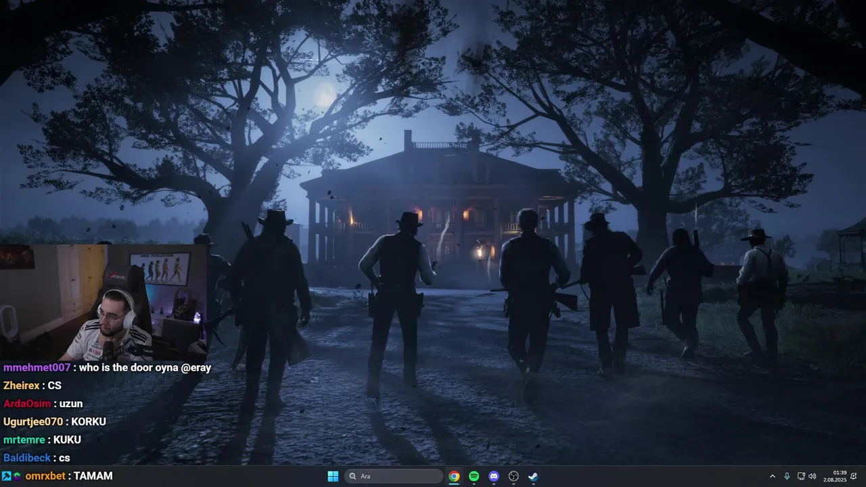Click the KORKU chat message
This screenshot has height=487, width=866.
89,421
